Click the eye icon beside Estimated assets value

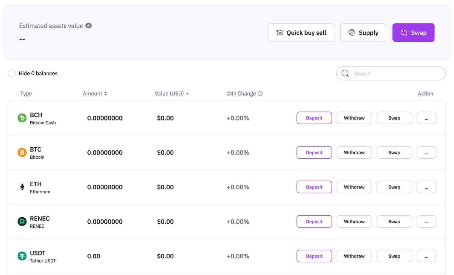(89, 26)
